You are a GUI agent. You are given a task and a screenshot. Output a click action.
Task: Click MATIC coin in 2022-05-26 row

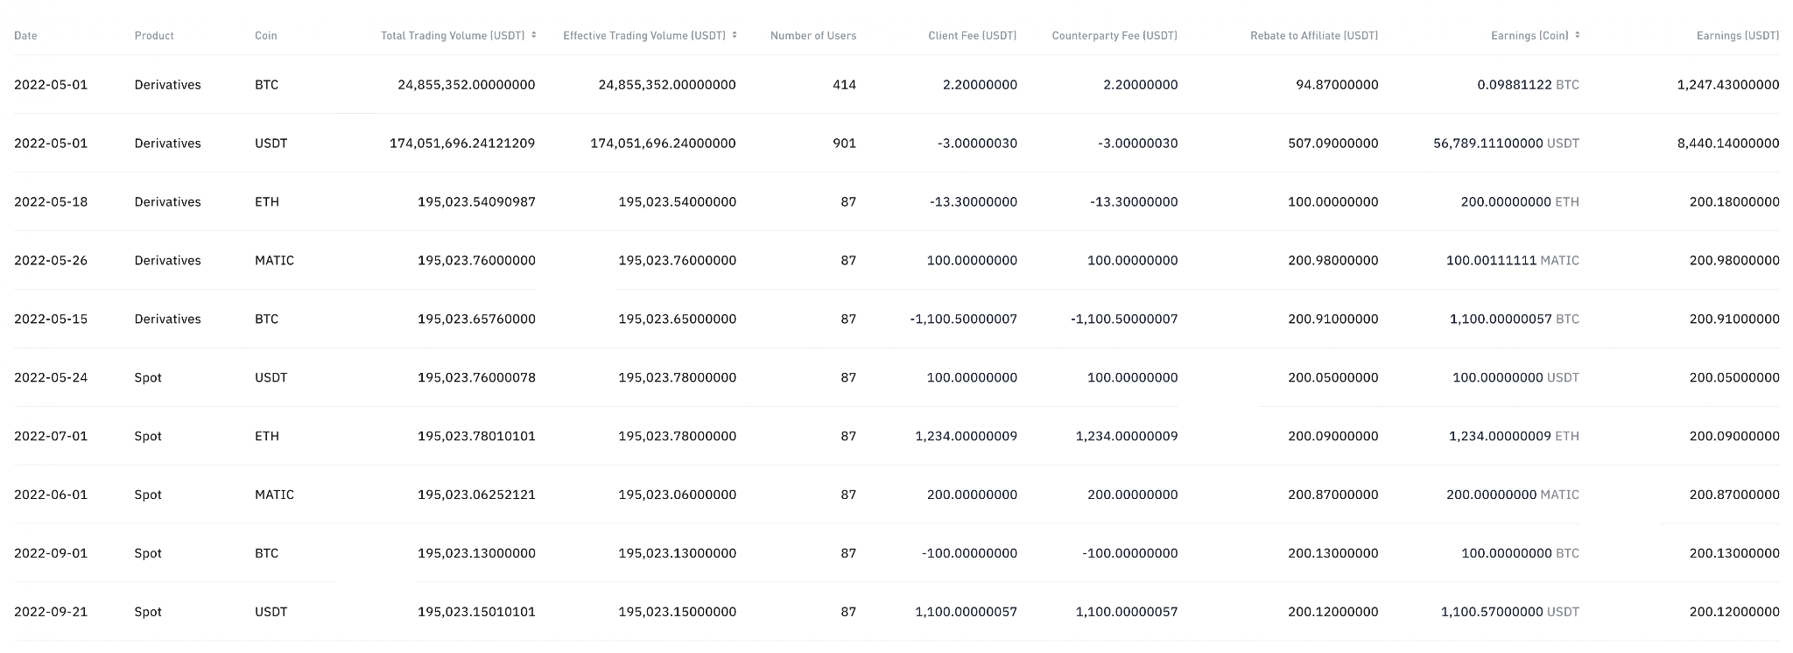click(274, 261)
